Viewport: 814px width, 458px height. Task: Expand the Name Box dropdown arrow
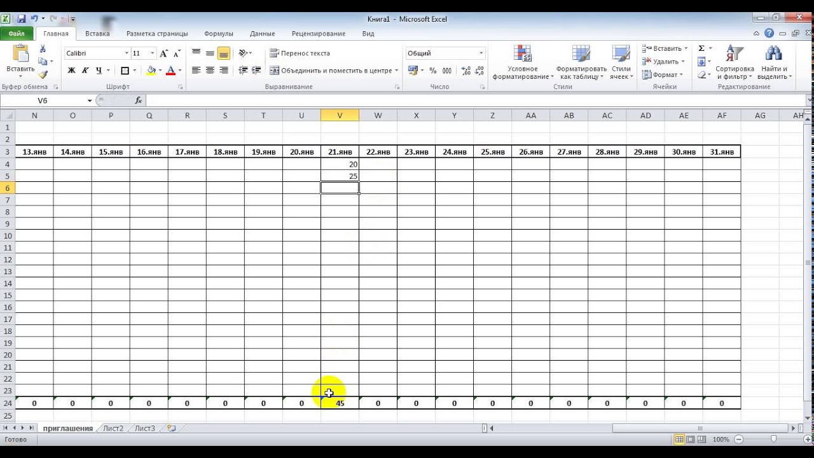(x=90, y=101)
